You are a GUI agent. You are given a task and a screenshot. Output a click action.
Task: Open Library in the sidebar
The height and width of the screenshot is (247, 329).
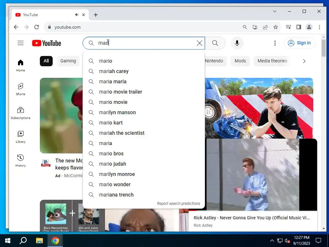[21, 137]
